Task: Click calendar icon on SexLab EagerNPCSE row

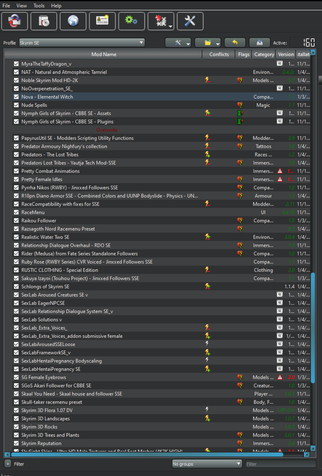Action: (280, 303)
